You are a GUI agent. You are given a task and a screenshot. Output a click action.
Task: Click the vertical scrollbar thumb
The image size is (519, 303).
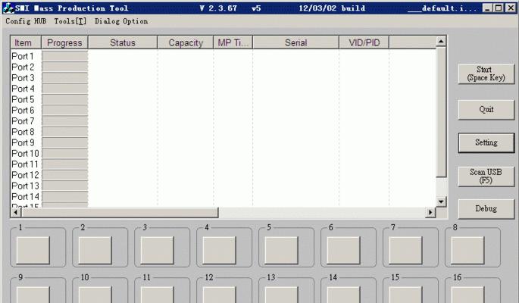(x=441, y=112)
